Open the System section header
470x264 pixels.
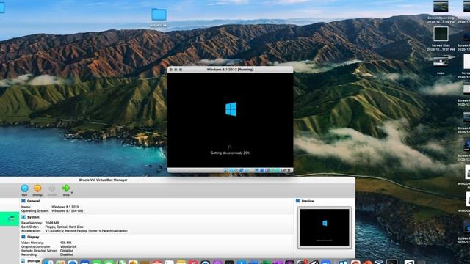tap(33, 217)
